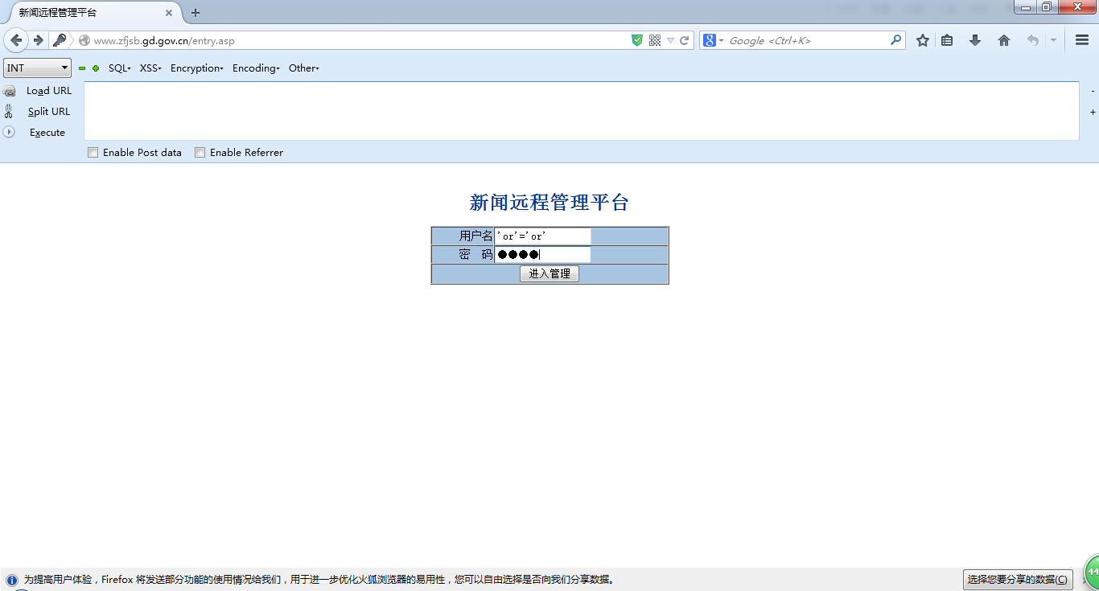Open the Downloads arrow panel
This screenshot has height=591, width=1099.
click(975, 40)
